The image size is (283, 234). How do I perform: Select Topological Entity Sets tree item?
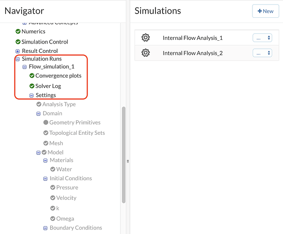[77, 133]
